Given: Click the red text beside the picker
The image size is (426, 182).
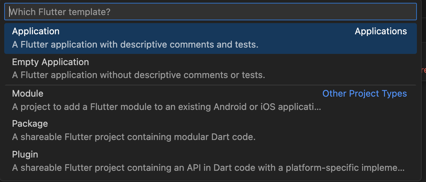Looking at the screenshot, I should (x=424, y=70).
